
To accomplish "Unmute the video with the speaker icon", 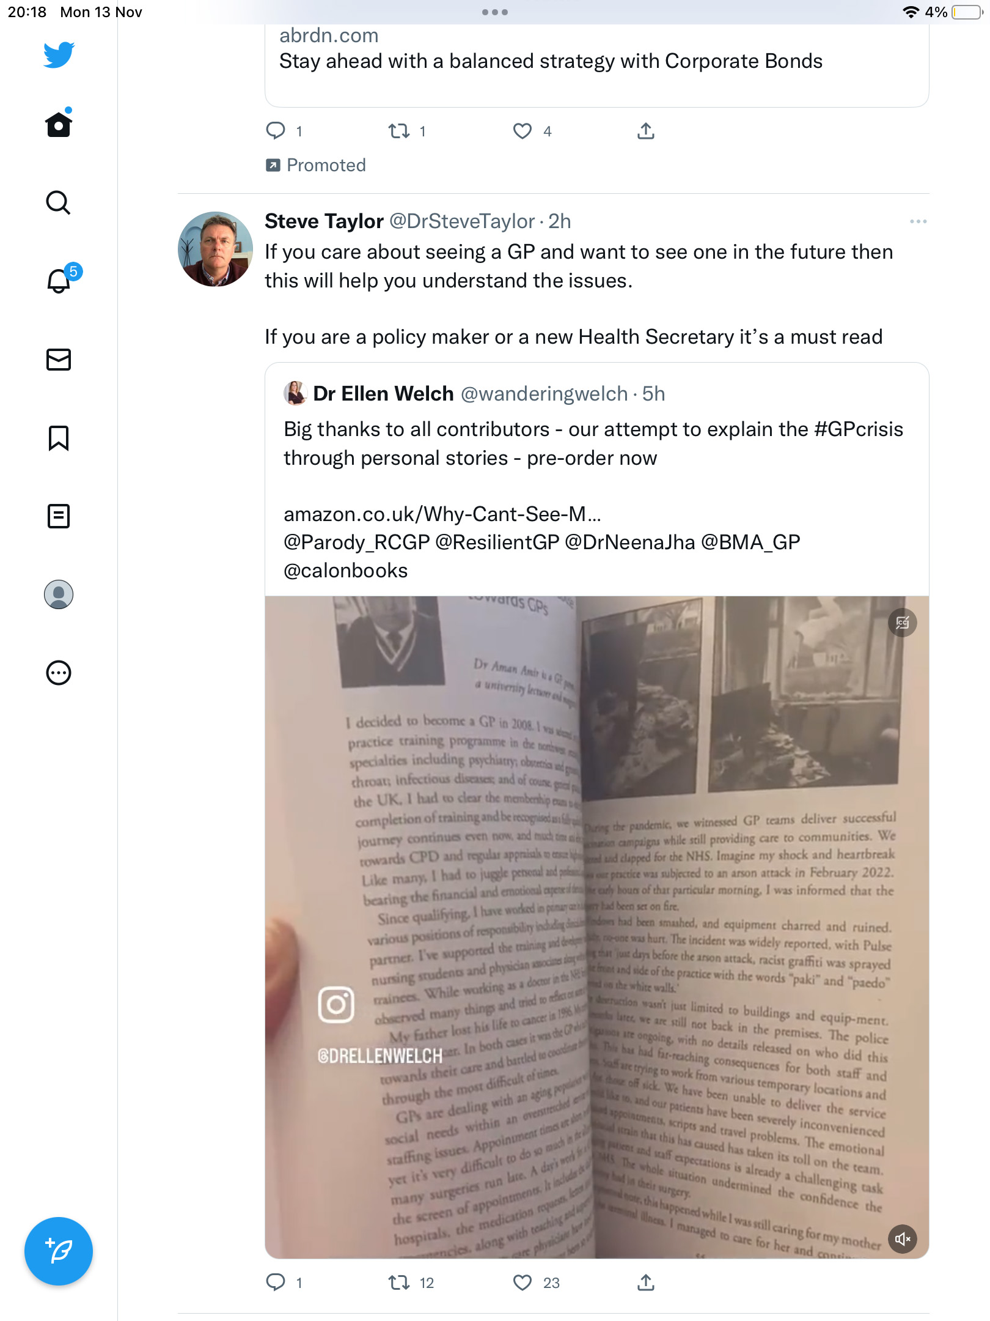I will click(903, 1239).
